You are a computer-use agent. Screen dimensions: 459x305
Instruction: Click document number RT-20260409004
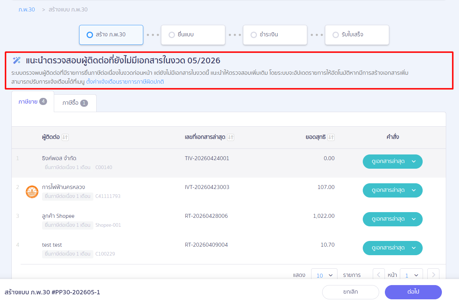click(206, 245)
